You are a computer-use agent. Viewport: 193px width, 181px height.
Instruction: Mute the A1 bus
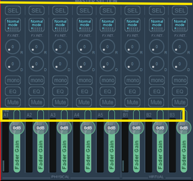pyautogui.click(x=13, y=102)
